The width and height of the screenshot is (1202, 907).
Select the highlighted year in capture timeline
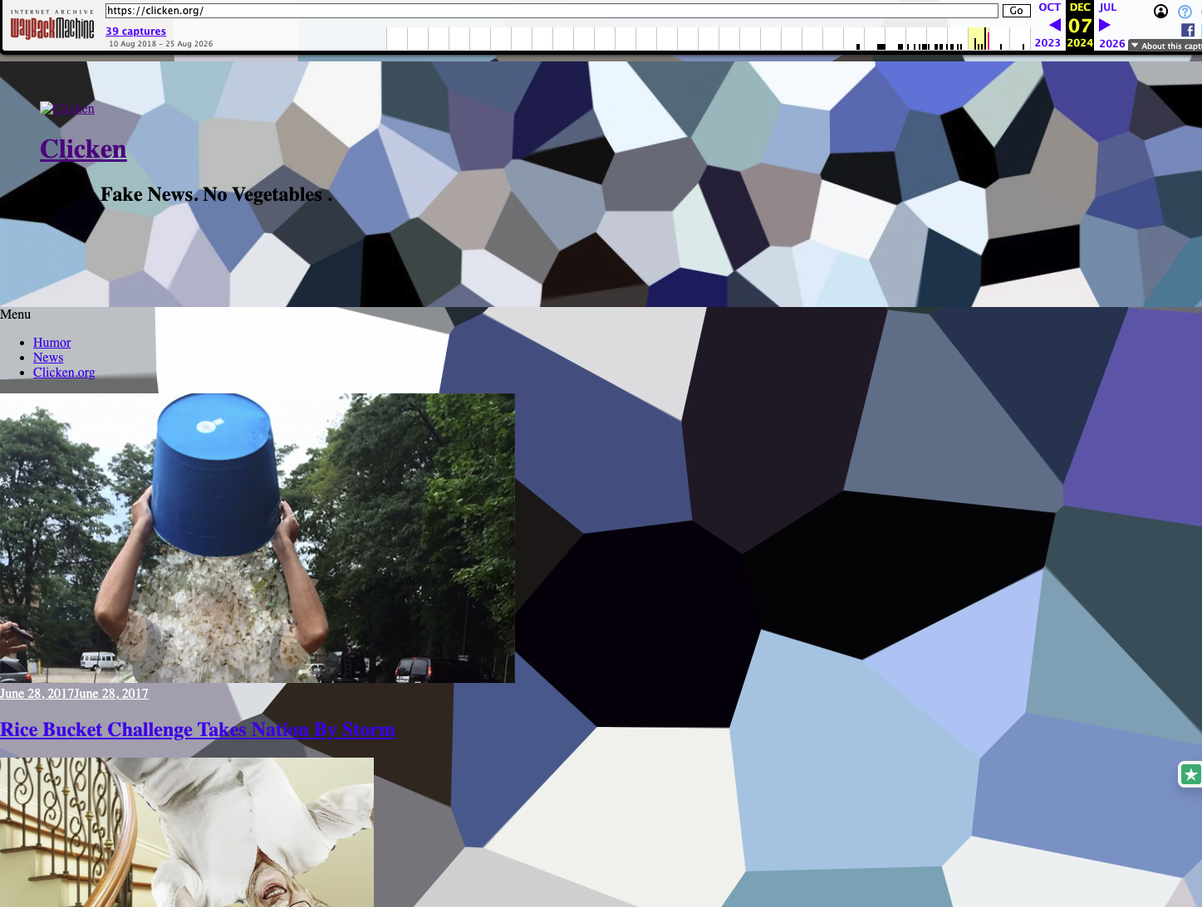[978, 39]
